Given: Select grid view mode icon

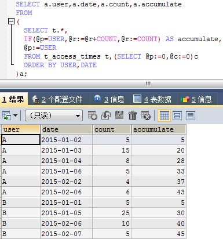Looking at the screenshot, I should [164, 115].
